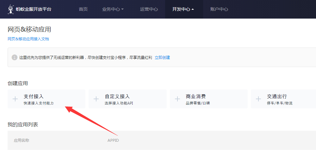Viewport: 316px width, 154px height.
Task: Click the 品牌零售/口碑 subtitle
Action: tap(198, 104)
